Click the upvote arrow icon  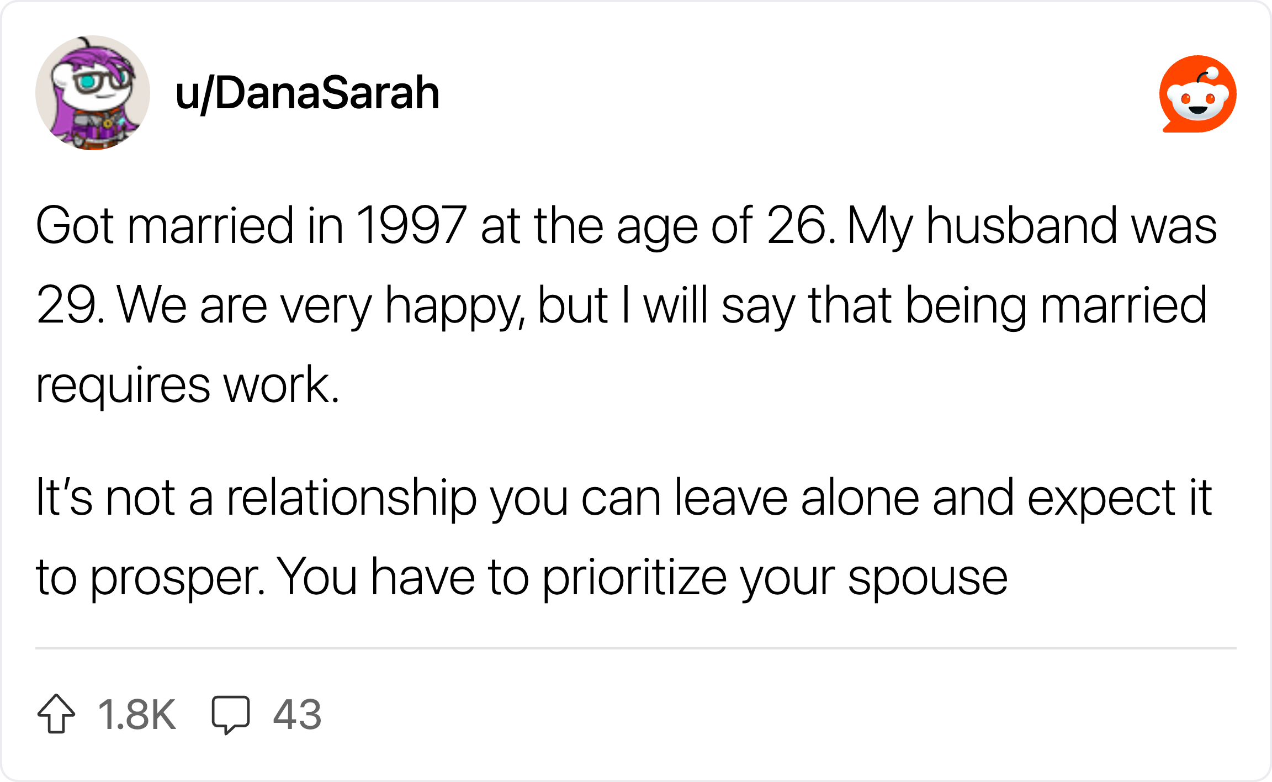56,714
